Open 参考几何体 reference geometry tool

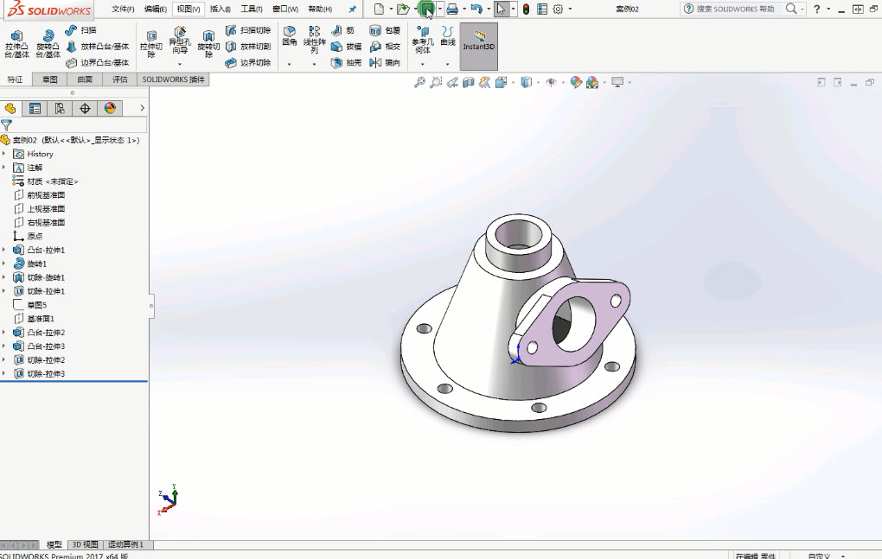coord(423,40)
